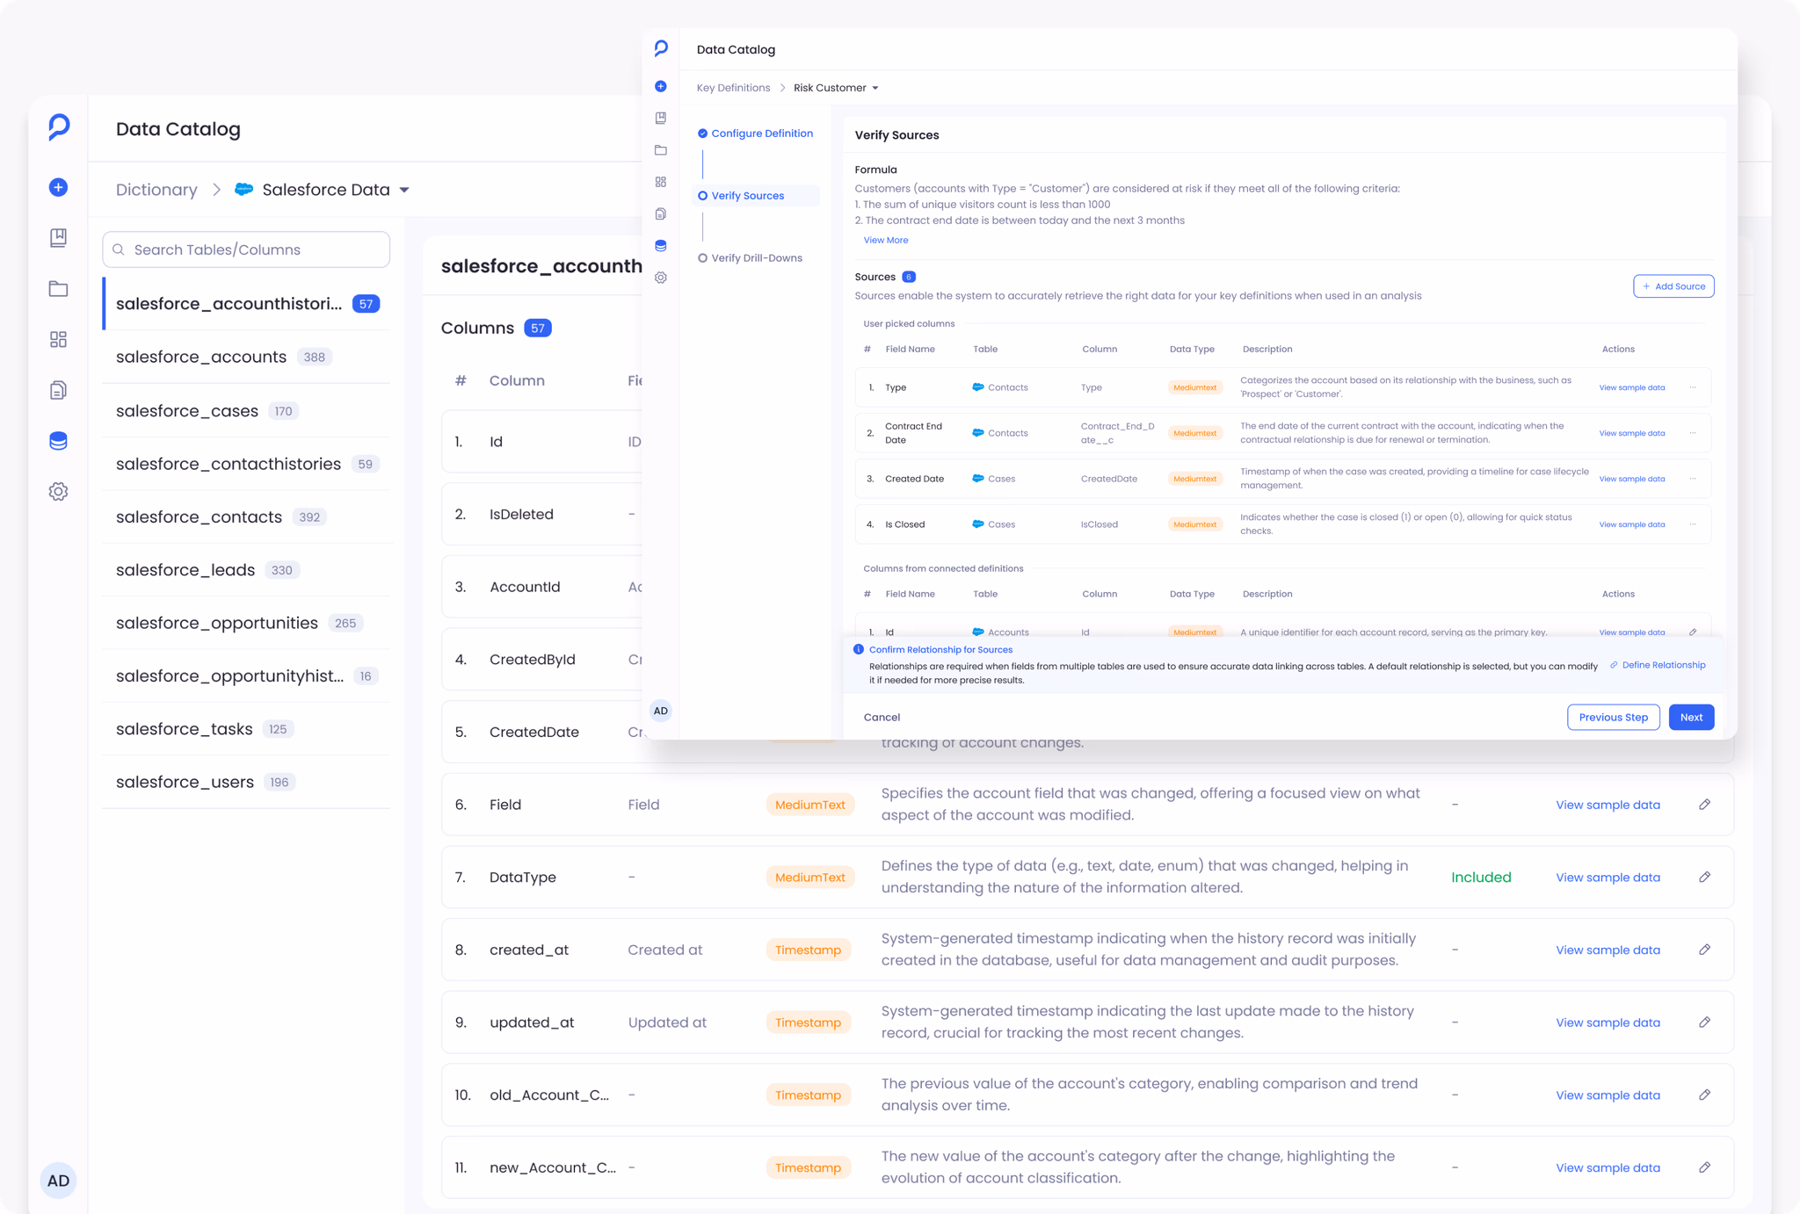Open the database icon in the front window sidebar

tap(661, 246)
